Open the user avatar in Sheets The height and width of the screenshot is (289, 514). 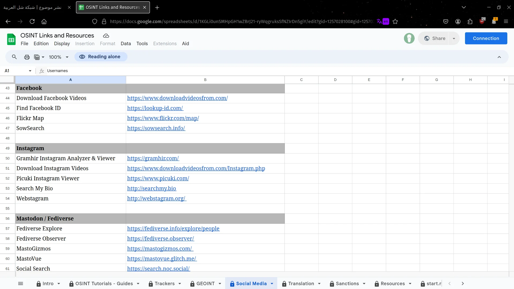pos(409,38)
